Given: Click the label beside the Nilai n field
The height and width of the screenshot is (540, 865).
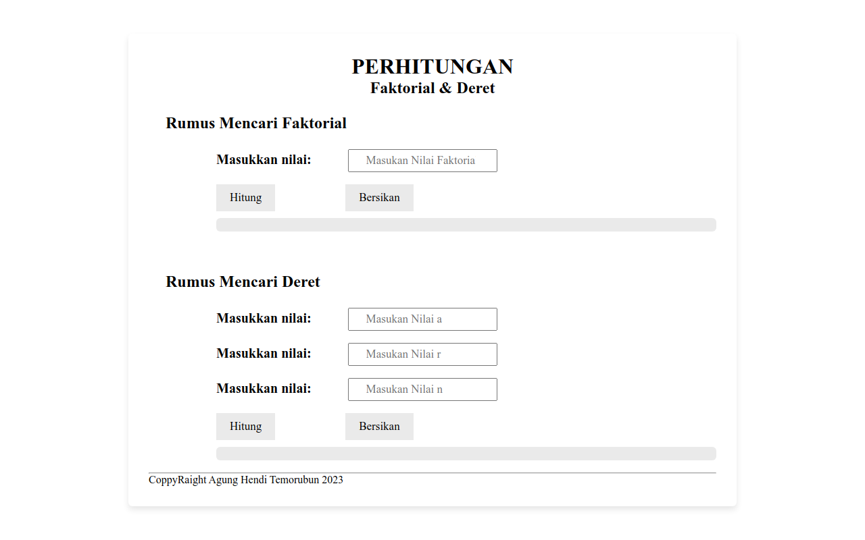Looking at the screenshot, I should 264,389.
